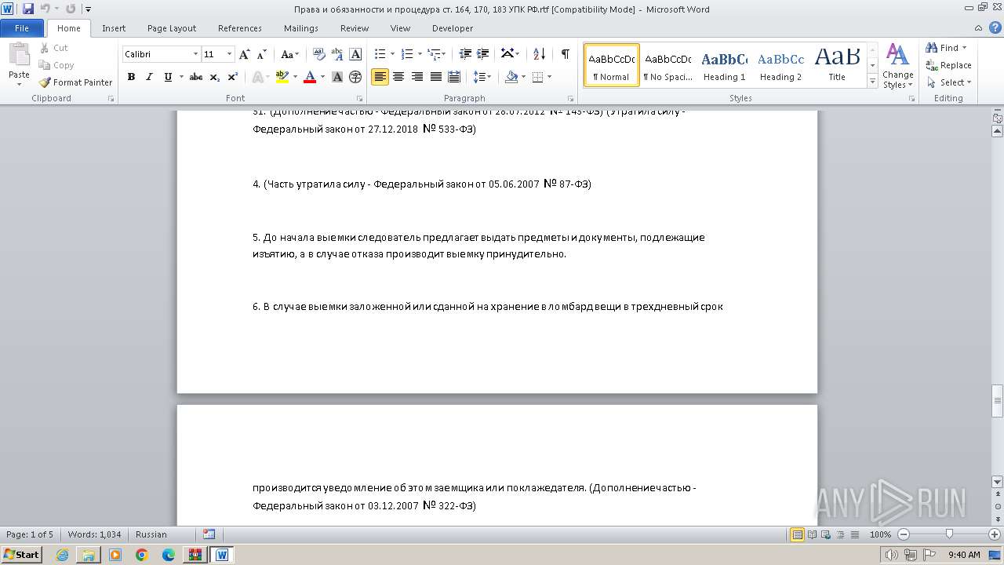Click Align Text Right icon
The height and width of the screenshot is (565, 1004).
(x=417, y=77)
